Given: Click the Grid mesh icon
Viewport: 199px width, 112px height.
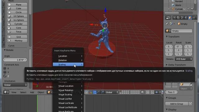Looking at the screenshot, I should (x=9, y=37).
